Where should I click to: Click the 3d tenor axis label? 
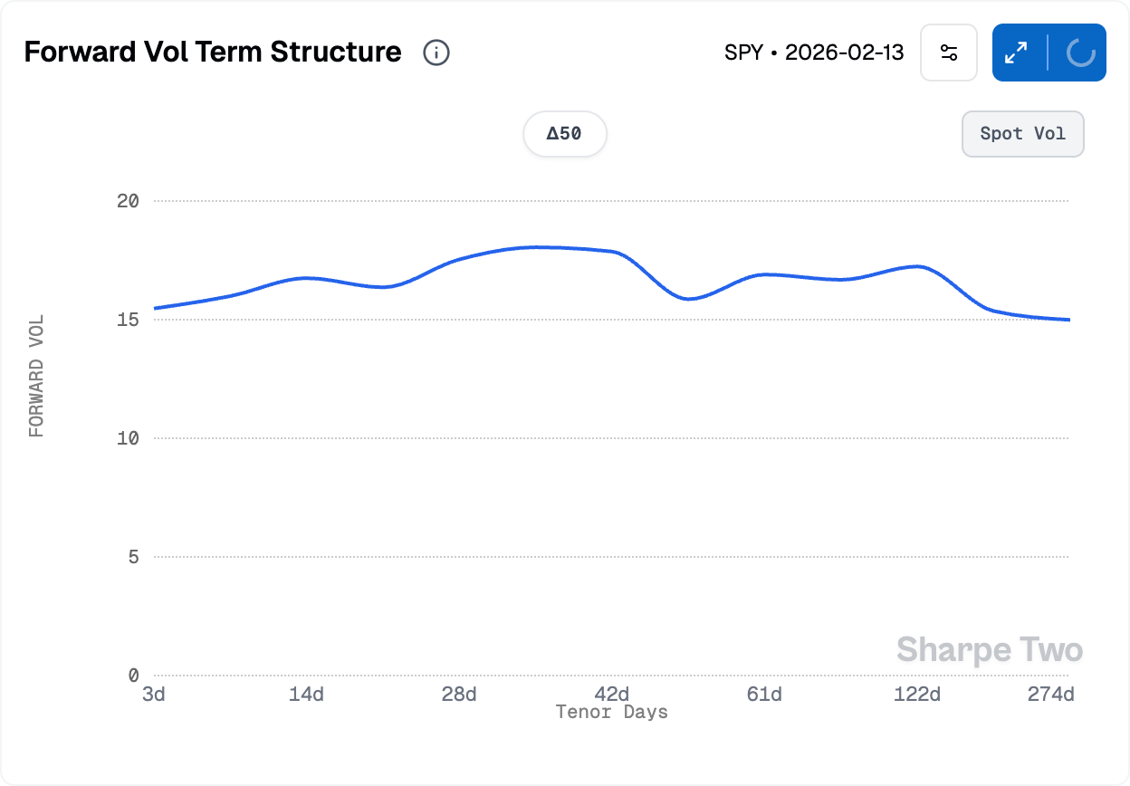pos(154,695)
